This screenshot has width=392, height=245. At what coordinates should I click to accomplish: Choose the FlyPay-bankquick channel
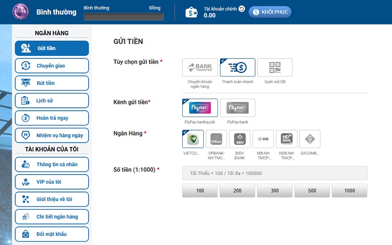click(200, 108)
